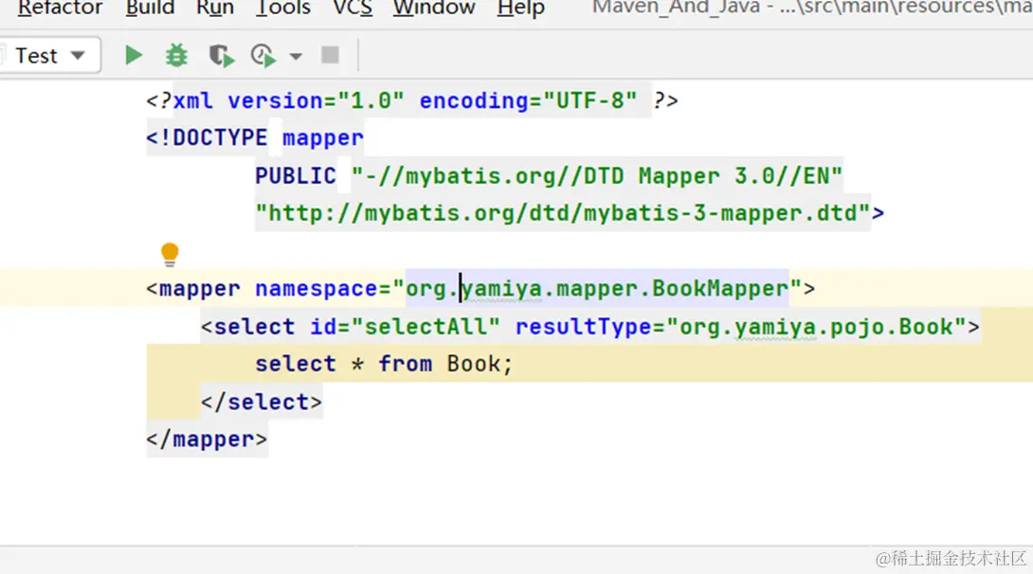Click the SQL line select * from Book

click(x=384, y=364)
